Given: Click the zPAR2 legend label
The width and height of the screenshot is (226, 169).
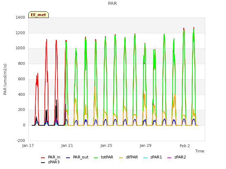Looking at the screenshot, I should [180, 157].
